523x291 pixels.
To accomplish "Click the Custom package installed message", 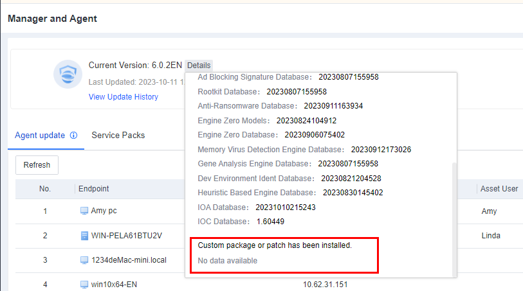I will point(275,245).
